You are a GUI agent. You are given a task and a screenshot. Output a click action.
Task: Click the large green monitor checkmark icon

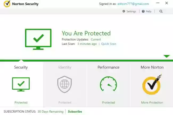click(x=38, y=39)
